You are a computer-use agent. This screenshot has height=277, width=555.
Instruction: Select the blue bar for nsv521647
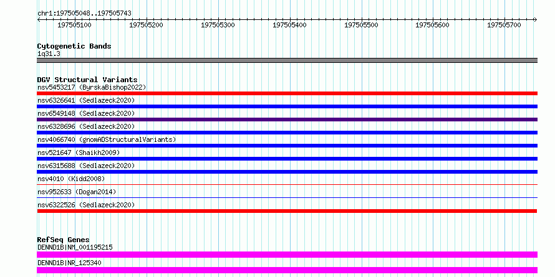point(287,159)
